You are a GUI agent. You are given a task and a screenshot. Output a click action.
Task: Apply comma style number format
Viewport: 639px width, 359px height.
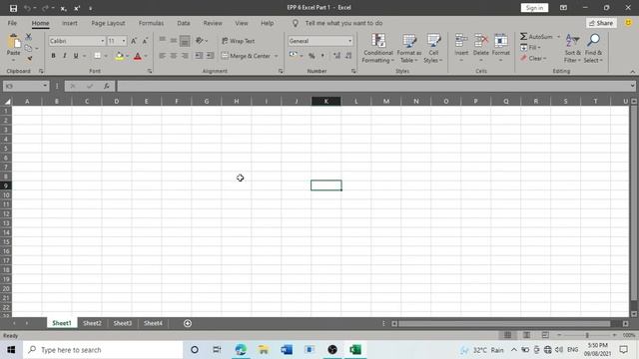point(322,56)
